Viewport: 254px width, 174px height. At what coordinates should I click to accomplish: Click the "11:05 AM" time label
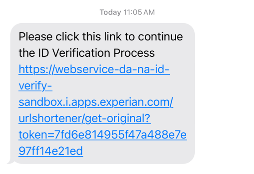point(139,12)
